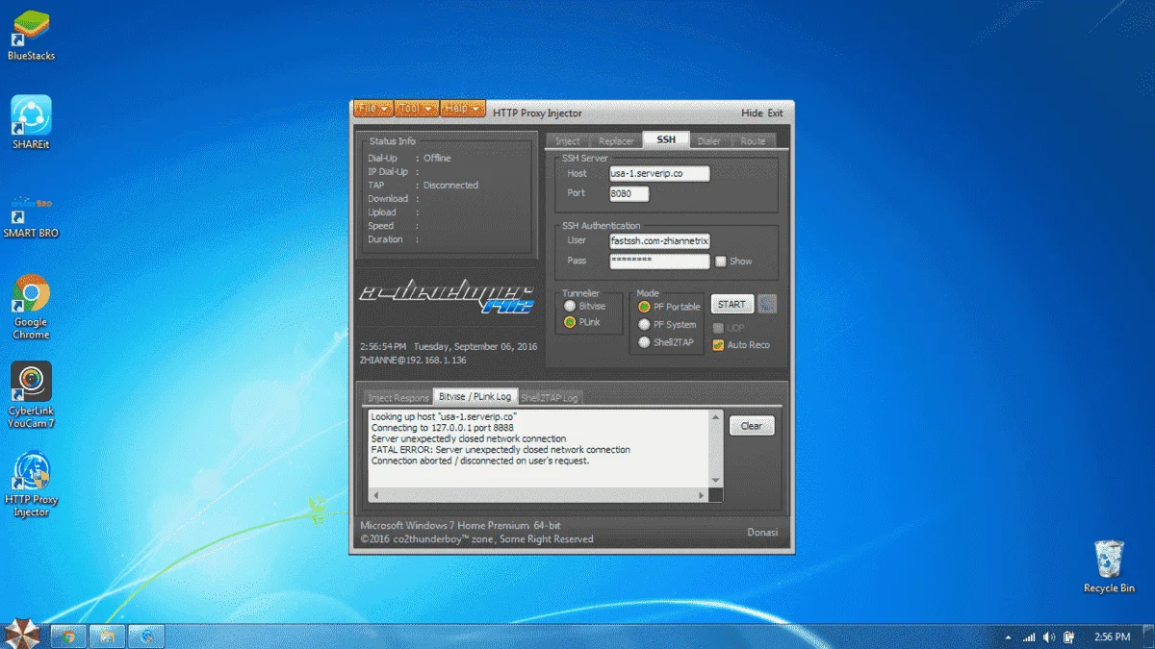Click Dial-Up "Offline" status value
1155x649 pixels.
(x=437, y=159)
